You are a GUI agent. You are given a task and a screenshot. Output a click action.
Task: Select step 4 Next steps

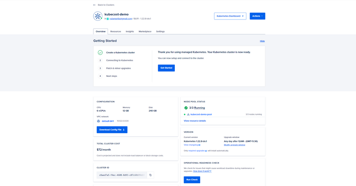click(x=112, y=76)
